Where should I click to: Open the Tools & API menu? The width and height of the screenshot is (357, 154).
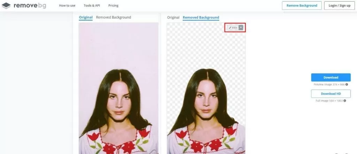(92, 6)
